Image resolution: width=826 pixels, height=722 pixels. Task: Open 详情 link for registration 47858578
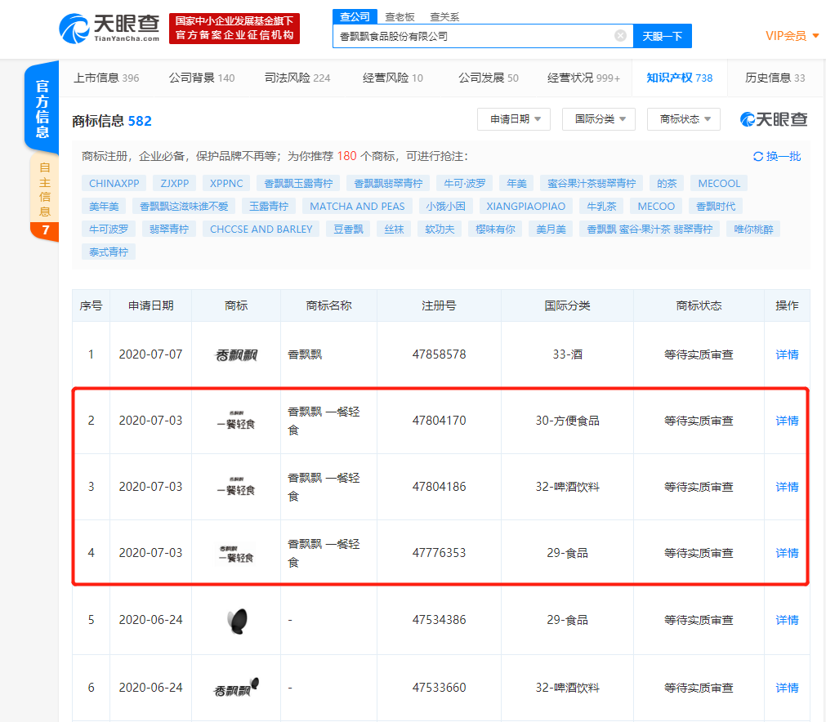coord(787,355)
